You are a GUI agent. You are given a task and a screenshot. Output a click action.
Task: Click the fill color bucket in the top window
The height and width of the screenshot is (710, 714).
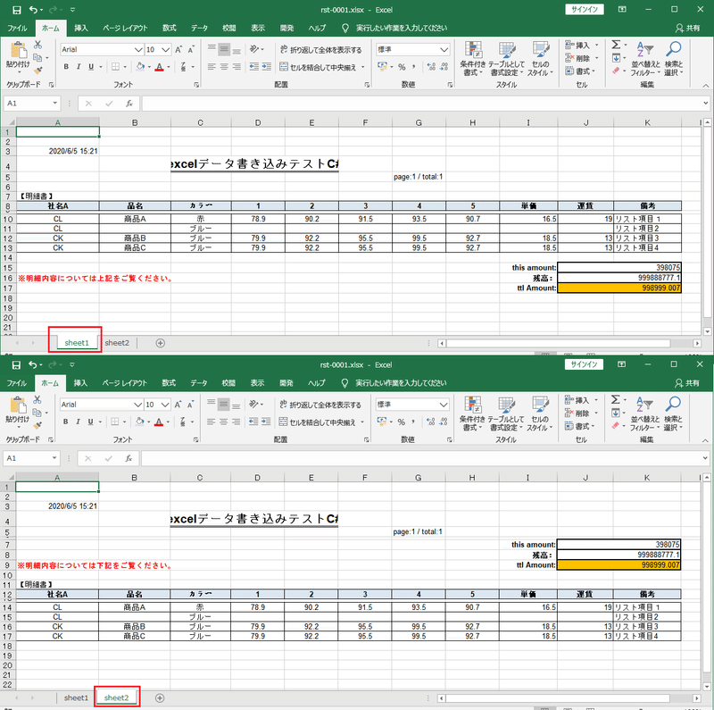click(140, 66)
